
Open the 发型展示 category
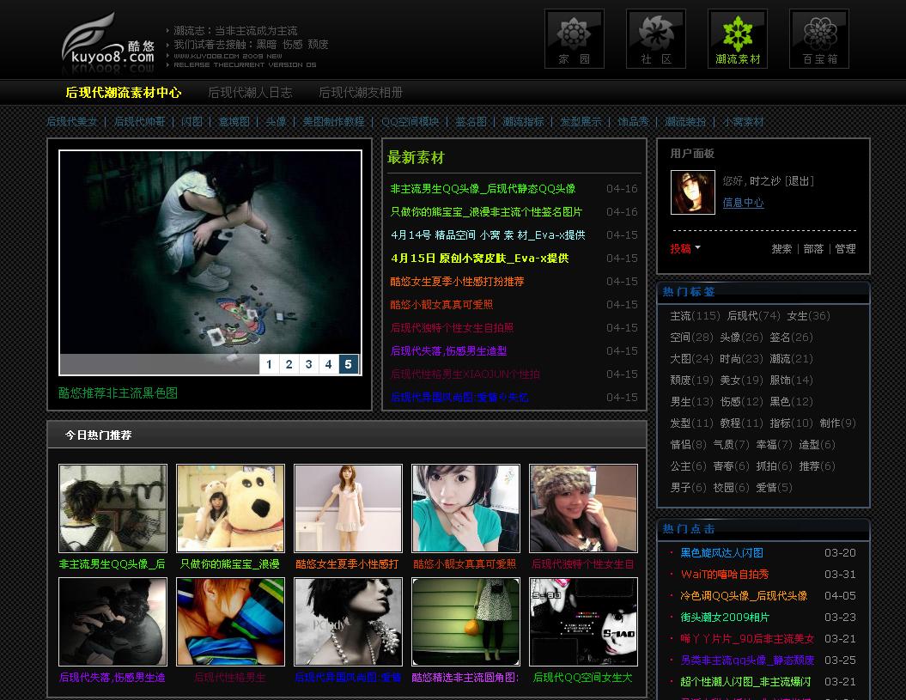581,121
